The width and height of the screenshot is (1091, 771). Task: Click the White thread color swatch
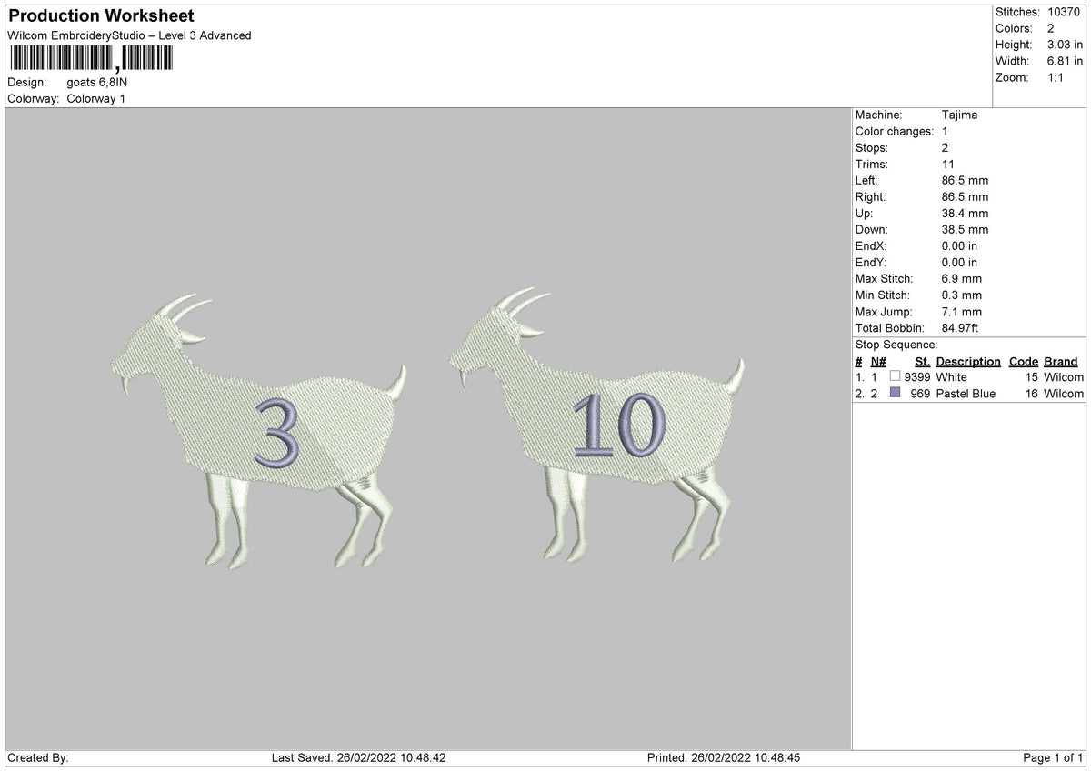895,376
